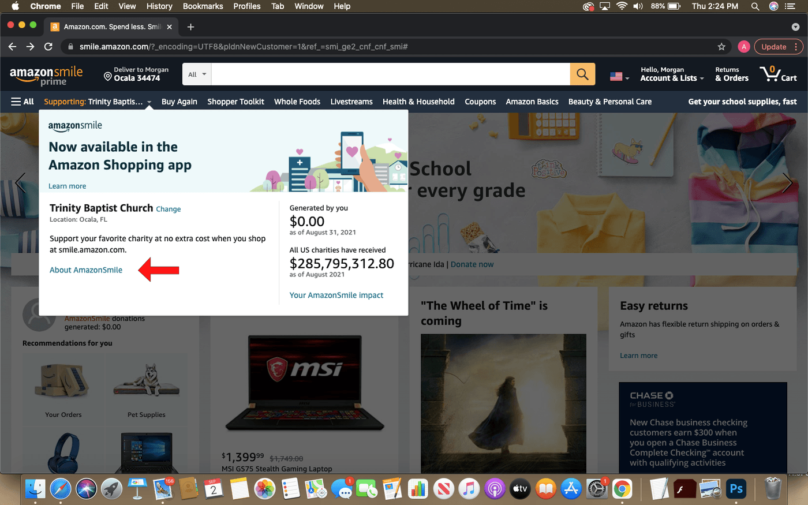The image size is (808, 505).
Task: Open the Chrome tab search dropdown arrow
Action: pyautogui.click(x=795, y=27)
